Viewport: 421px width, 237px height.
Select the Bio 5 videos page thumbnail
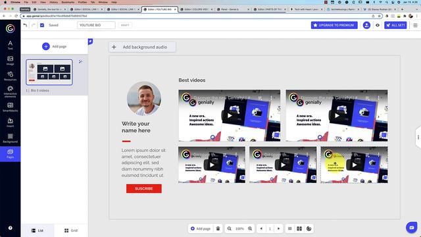point(49,72)
